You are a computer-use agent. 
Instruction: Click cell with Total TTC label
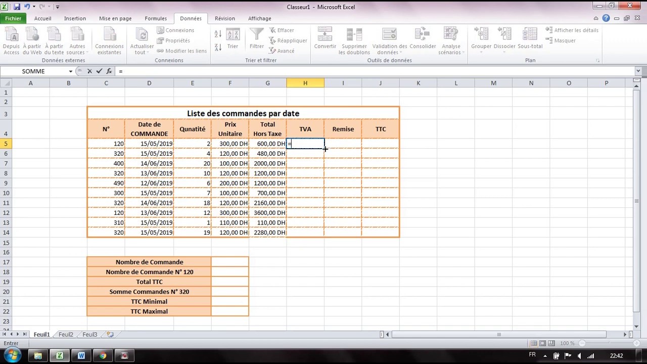click(149, 282)
